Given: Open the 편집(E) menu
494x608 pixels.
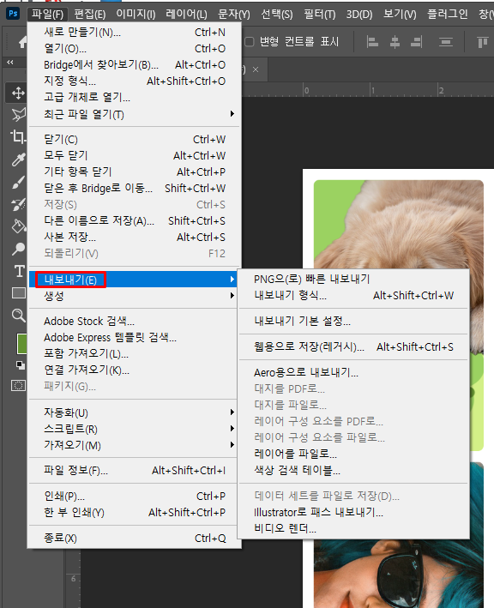Looking at the screenshot, I should 89,15.
